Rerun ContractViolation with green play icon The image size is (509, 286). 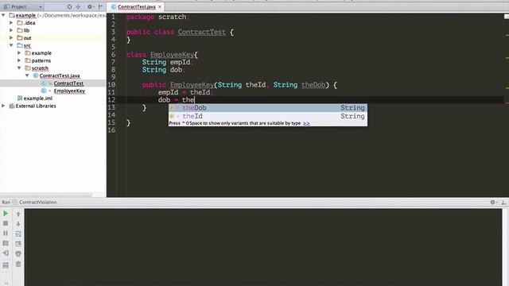coord(6,214)
